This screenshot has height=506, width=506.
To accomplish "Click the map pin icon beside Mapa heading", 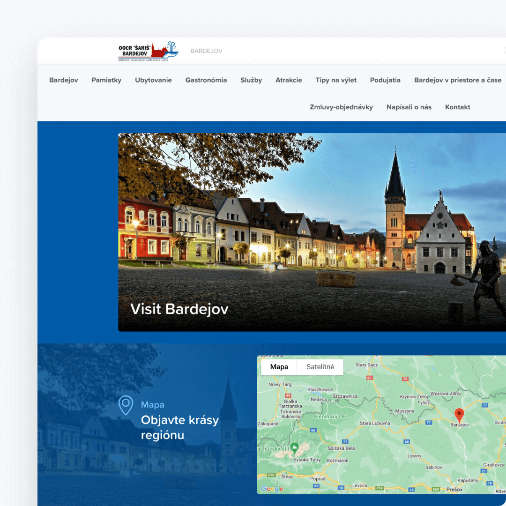I will [126, 405].
